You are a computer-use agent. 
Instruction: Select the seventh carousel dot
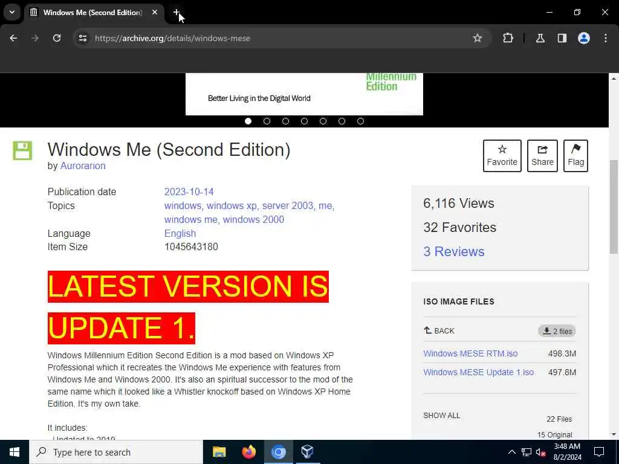coord(360,121)
